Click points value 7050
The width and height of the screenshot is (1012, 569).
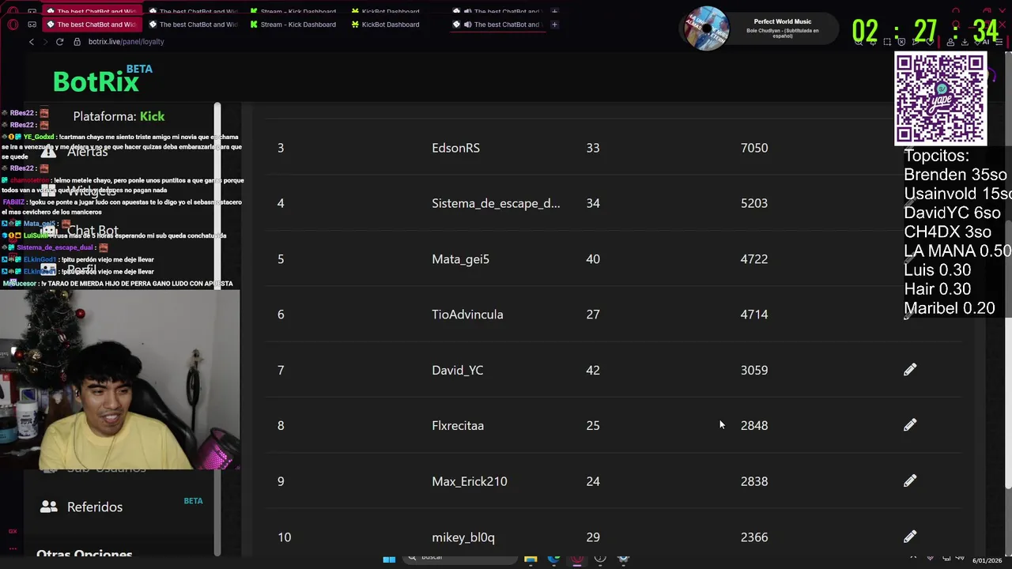(754, 148)
